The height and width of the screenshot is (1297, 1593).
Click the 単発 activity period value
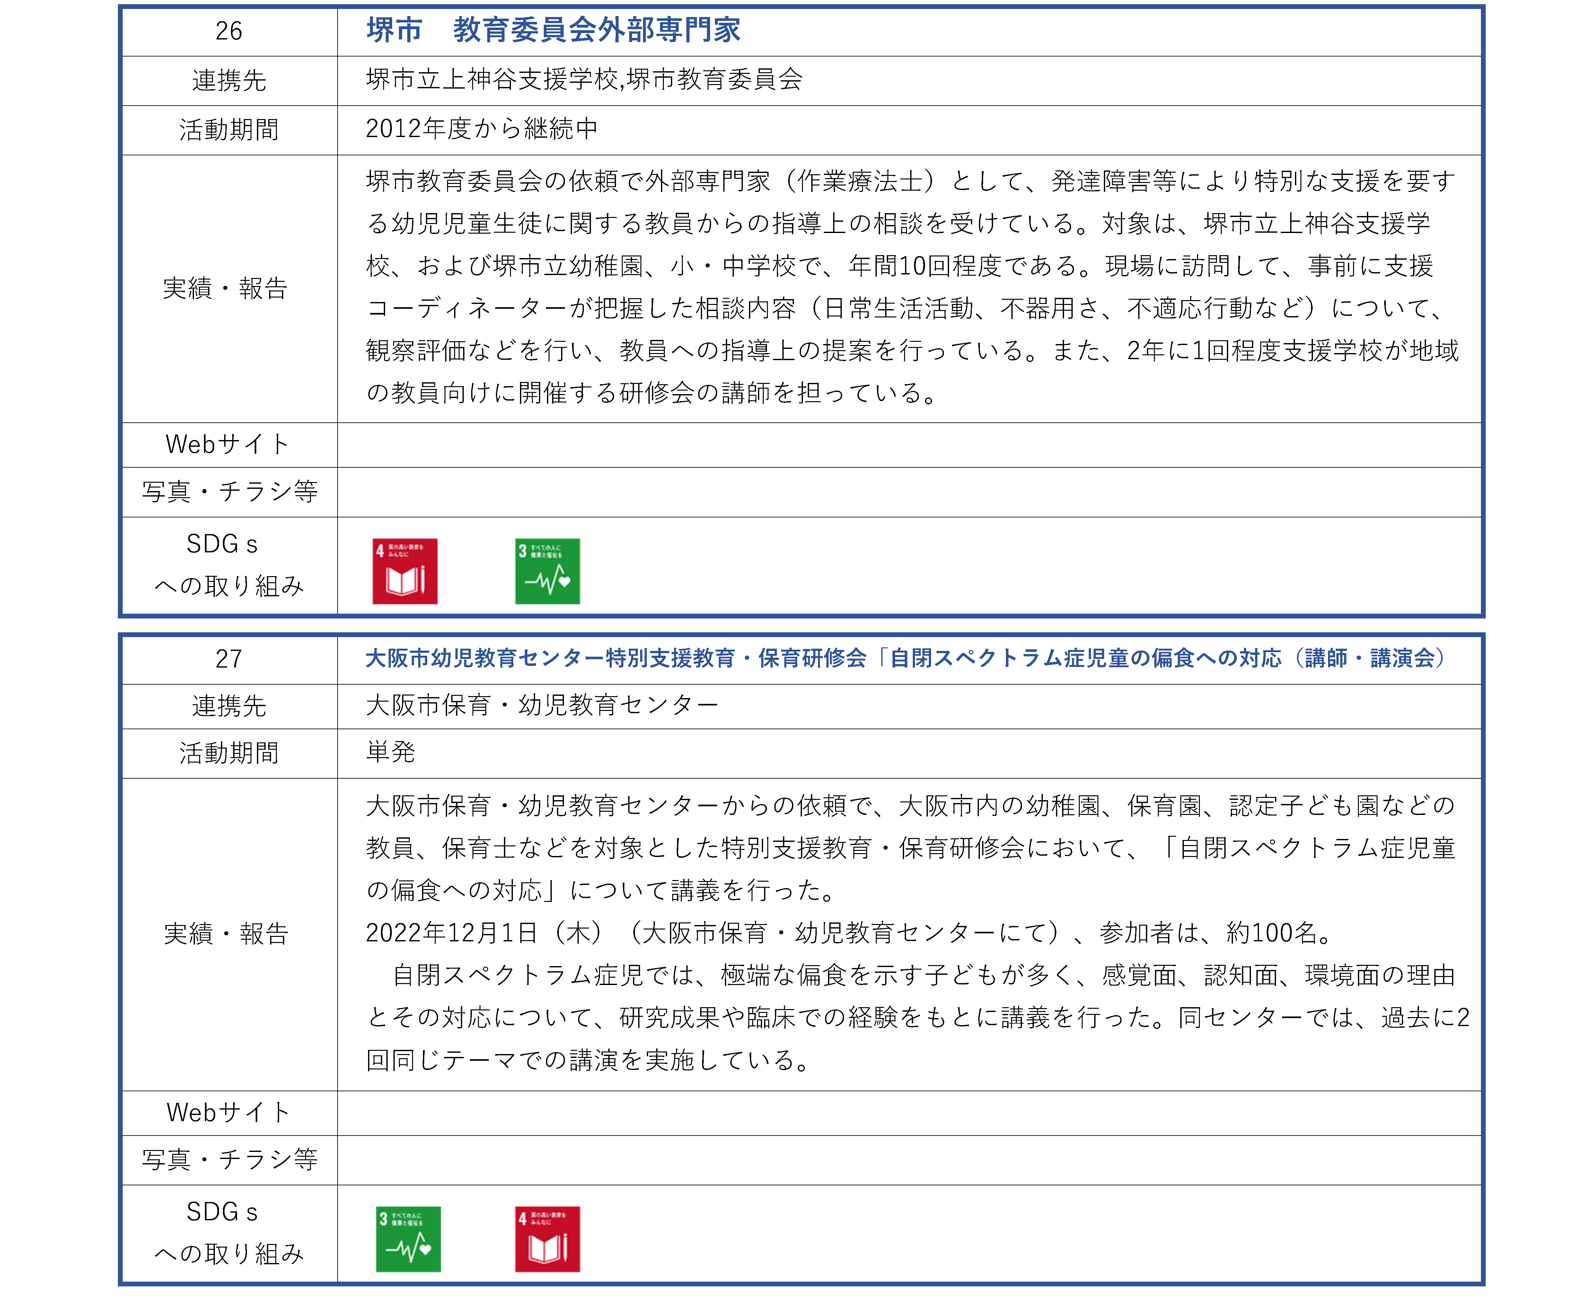pos(390,752)
